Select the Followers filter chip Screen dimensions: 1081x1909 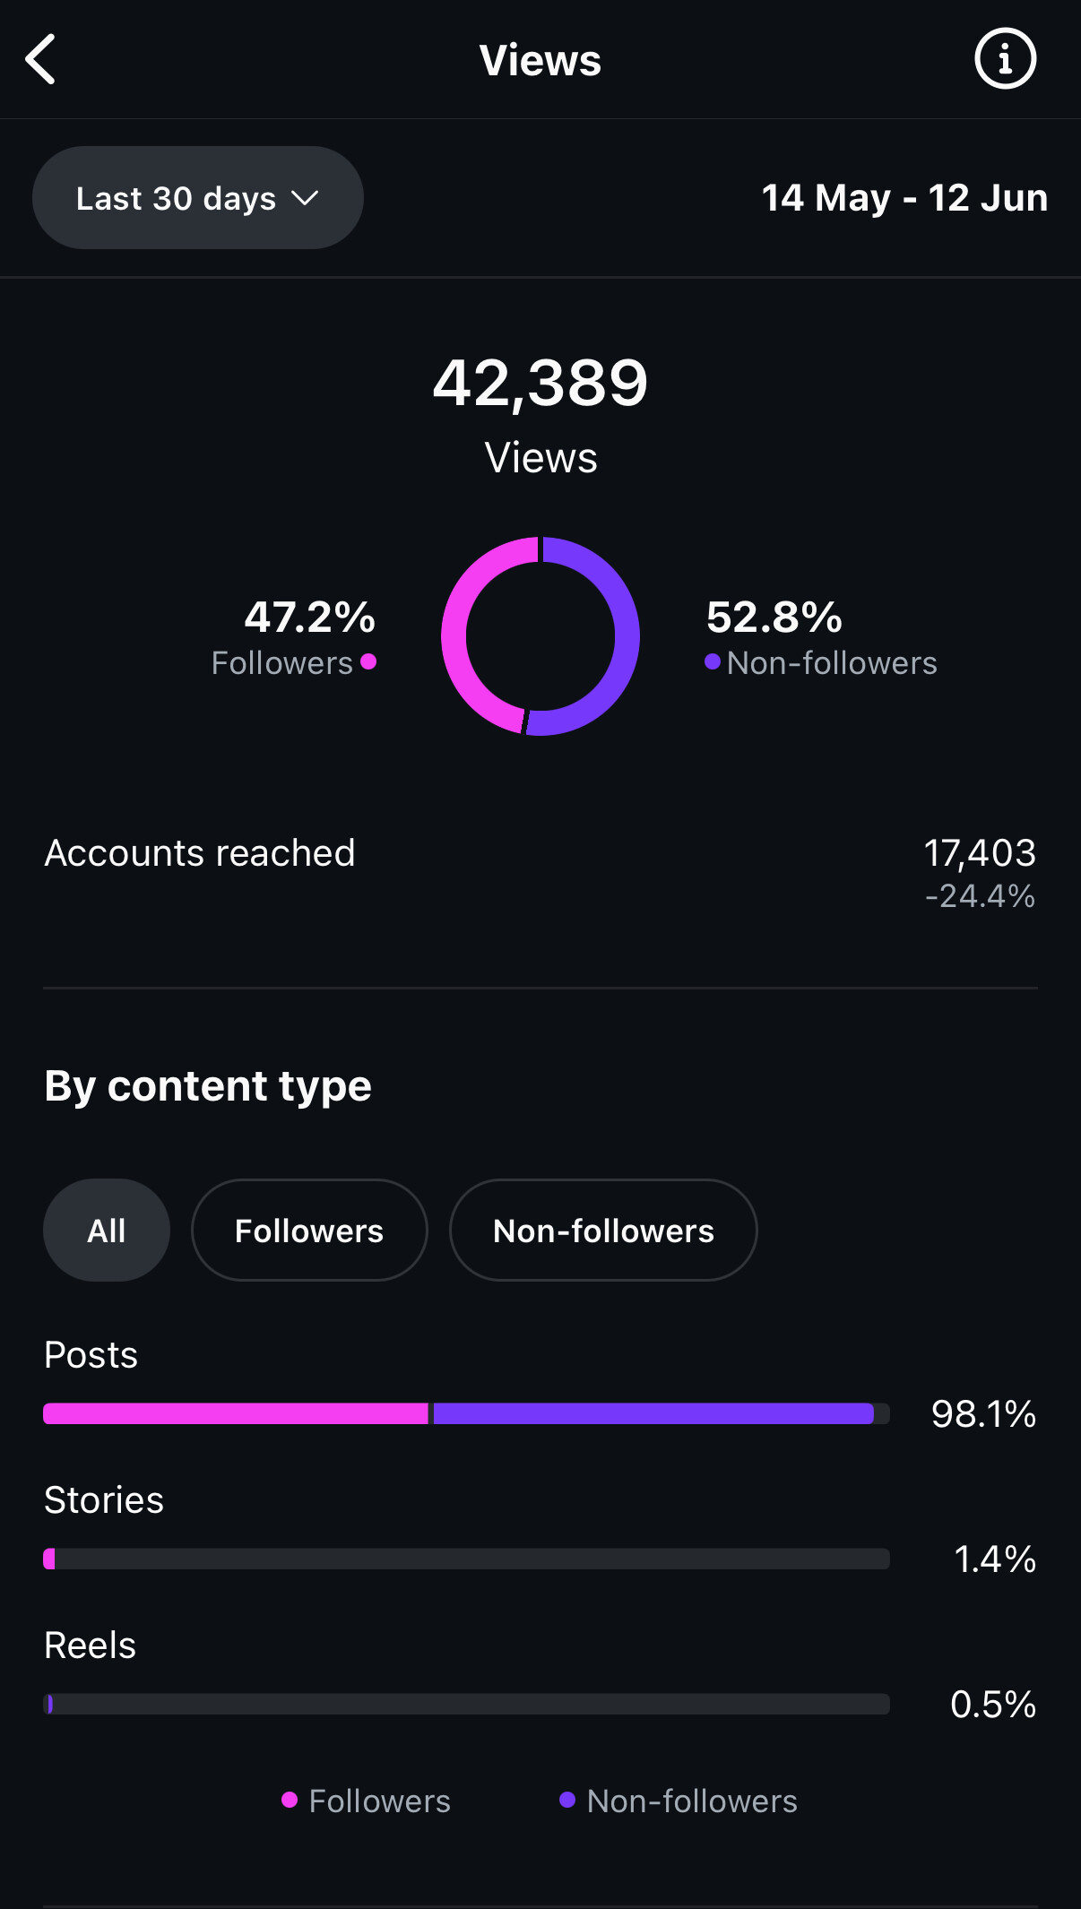coord(309,1231)
